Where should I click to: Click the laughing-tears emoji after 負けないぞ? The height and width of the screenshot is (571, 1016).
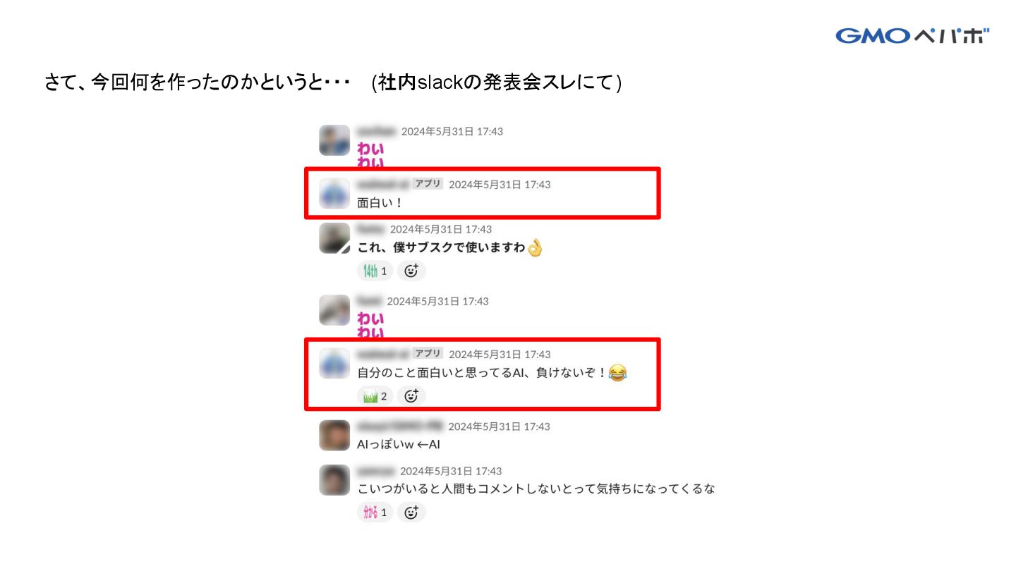[618, 373]
